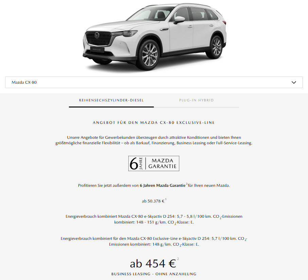The height and width of the screenshot is (280, 308).
Task: Open the Mazda CX-80 model selector box
Action: (x=154, y=82)
